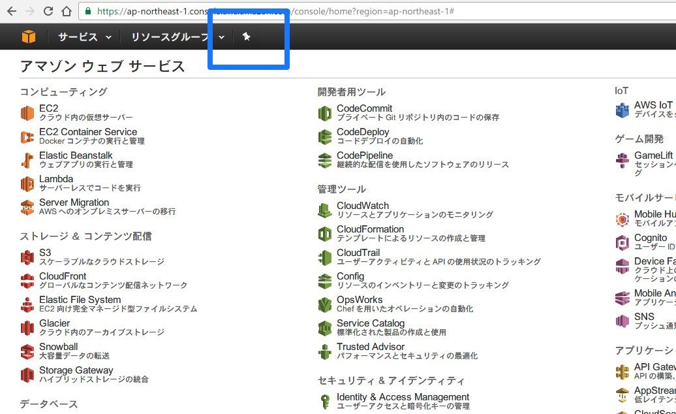Open the CodeCommit text link
This screenshot has width=676, height=414.
tap(364, 108)
